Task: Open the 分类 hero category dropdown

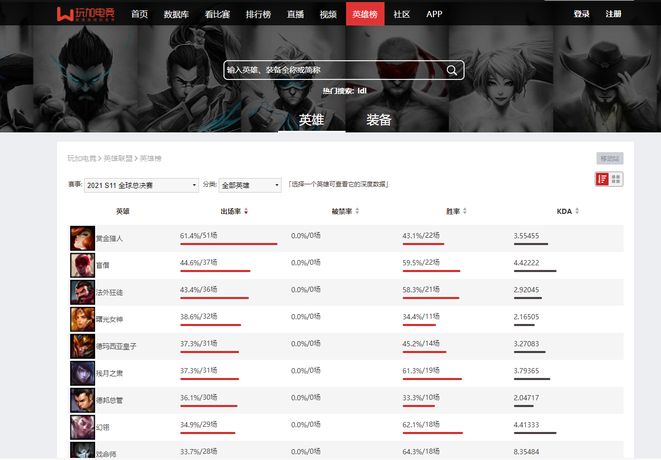Action: coord(250,185)
